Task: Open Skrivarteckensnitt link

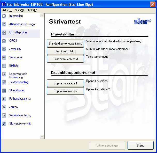Action: click(20, 123)
